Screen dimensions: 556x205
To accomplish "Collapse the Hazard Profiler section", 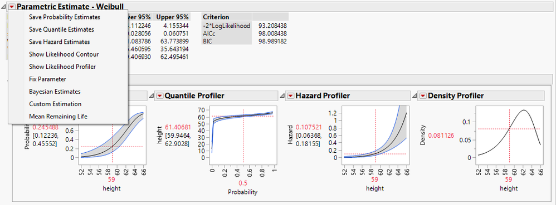I will tap(282, 96).
